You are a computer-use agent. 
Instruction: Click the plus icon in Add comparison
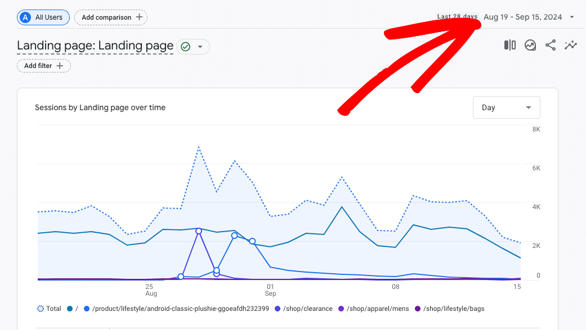pos(139,17)
